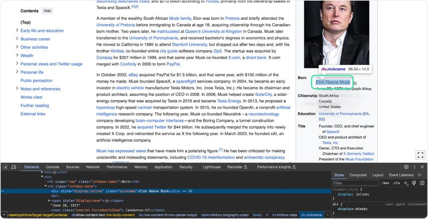Viewport: 428px width, 219px height.
Task: Toggle rendering emulations paintbrush icon
Action: pos(414,183)
